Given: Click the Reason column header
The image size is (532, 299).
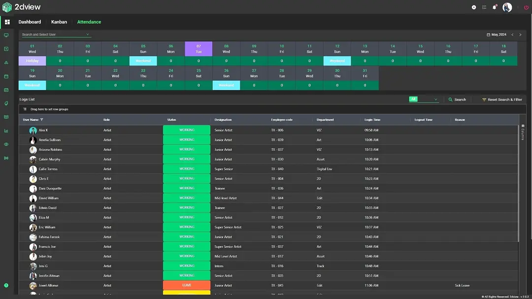Looking at the screenshot, I should (460, 120).
